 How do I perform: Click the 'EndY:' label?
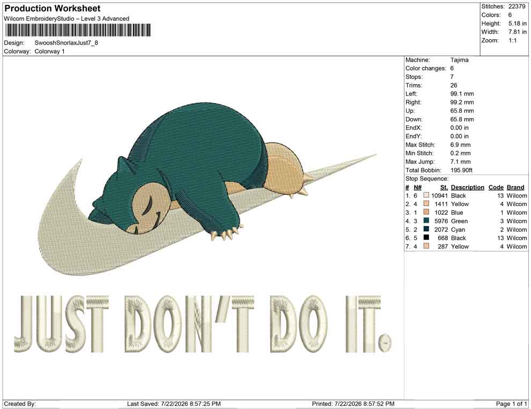(x=414, y=136)
